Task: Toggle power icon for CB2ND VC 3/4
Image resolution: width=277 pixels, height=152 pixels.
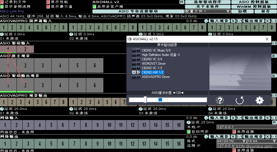Action: [x=134, y=59]
